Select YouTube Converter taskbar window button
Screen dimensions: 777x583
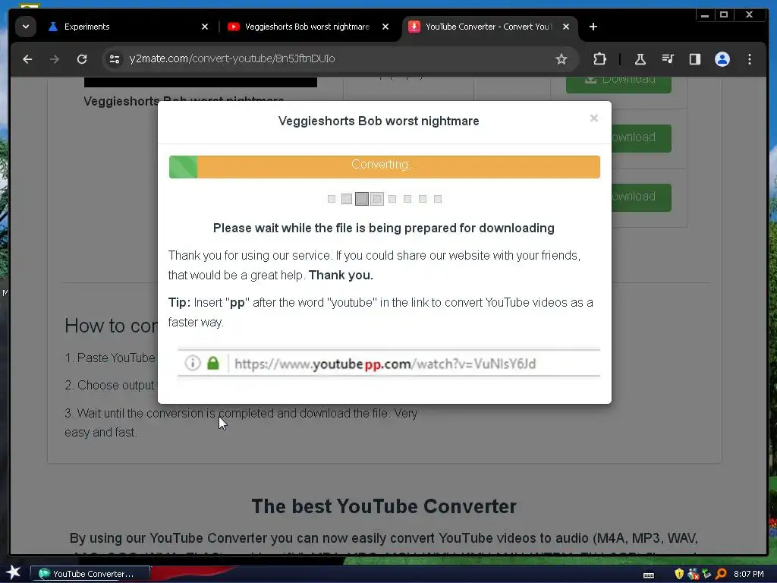pyautogui.click(x=90, y=574)
